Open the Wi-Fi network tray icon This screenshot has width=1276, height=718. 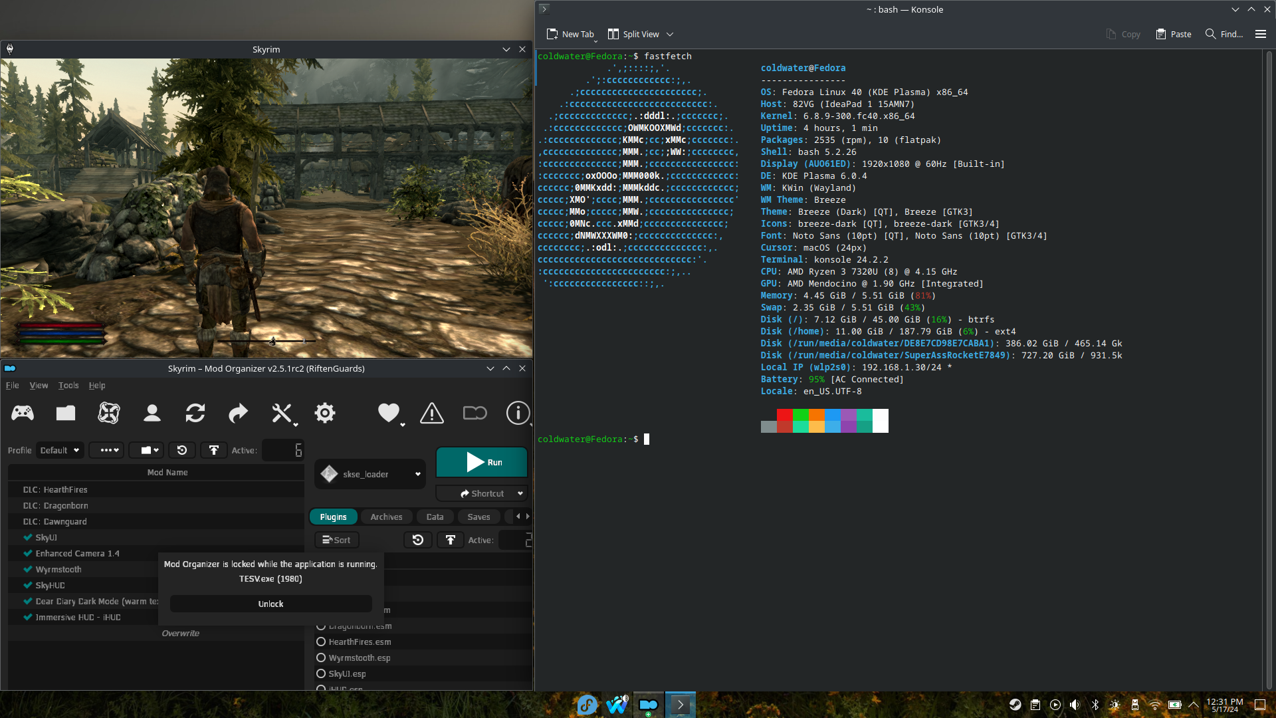tap(1155, 705)
